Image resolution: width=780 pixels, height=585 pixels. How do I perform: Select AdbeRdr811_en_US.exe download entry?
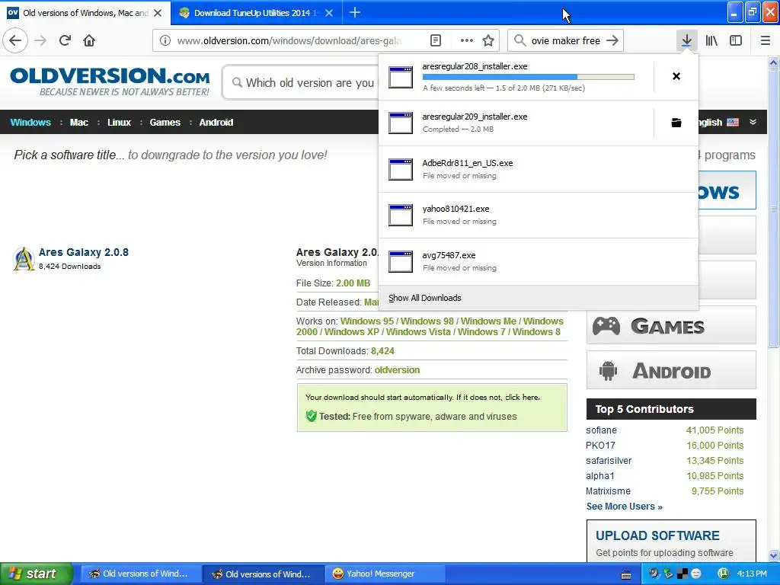539,169
